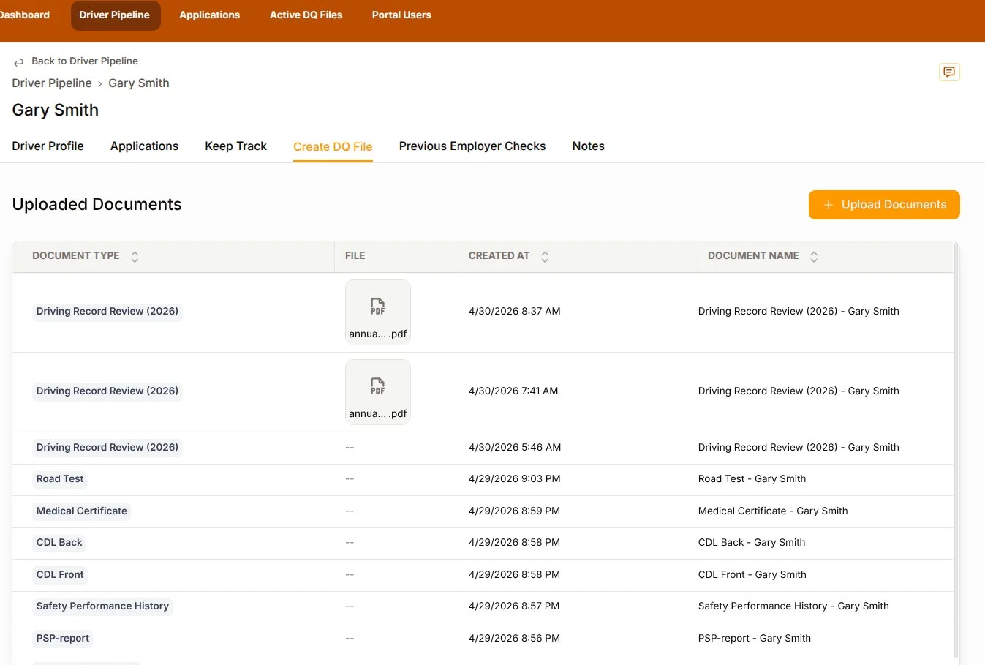Click the 4/29/2026 8:59 PM date cell

click(514, 511)
